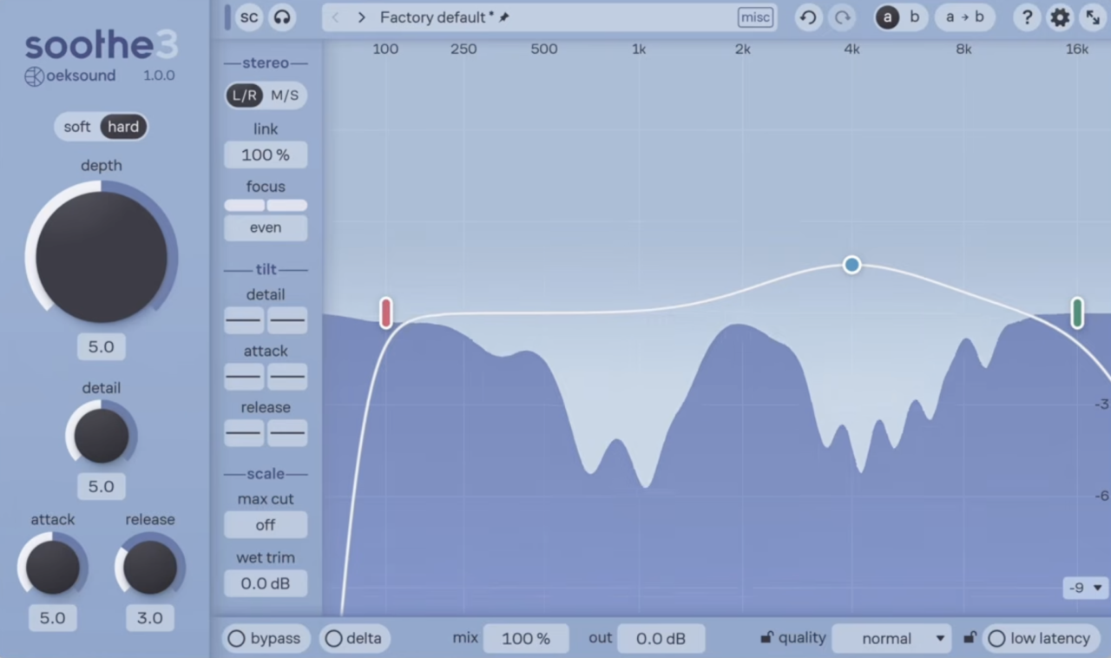Enable low latency mode
This screenshot has width=1111, height=658.
click(1041, 639)
